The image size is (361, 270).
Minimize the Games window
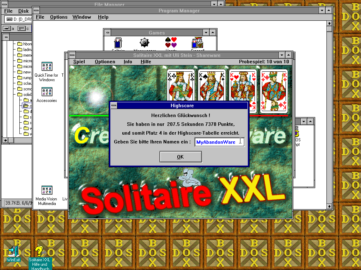click(206, 33)
